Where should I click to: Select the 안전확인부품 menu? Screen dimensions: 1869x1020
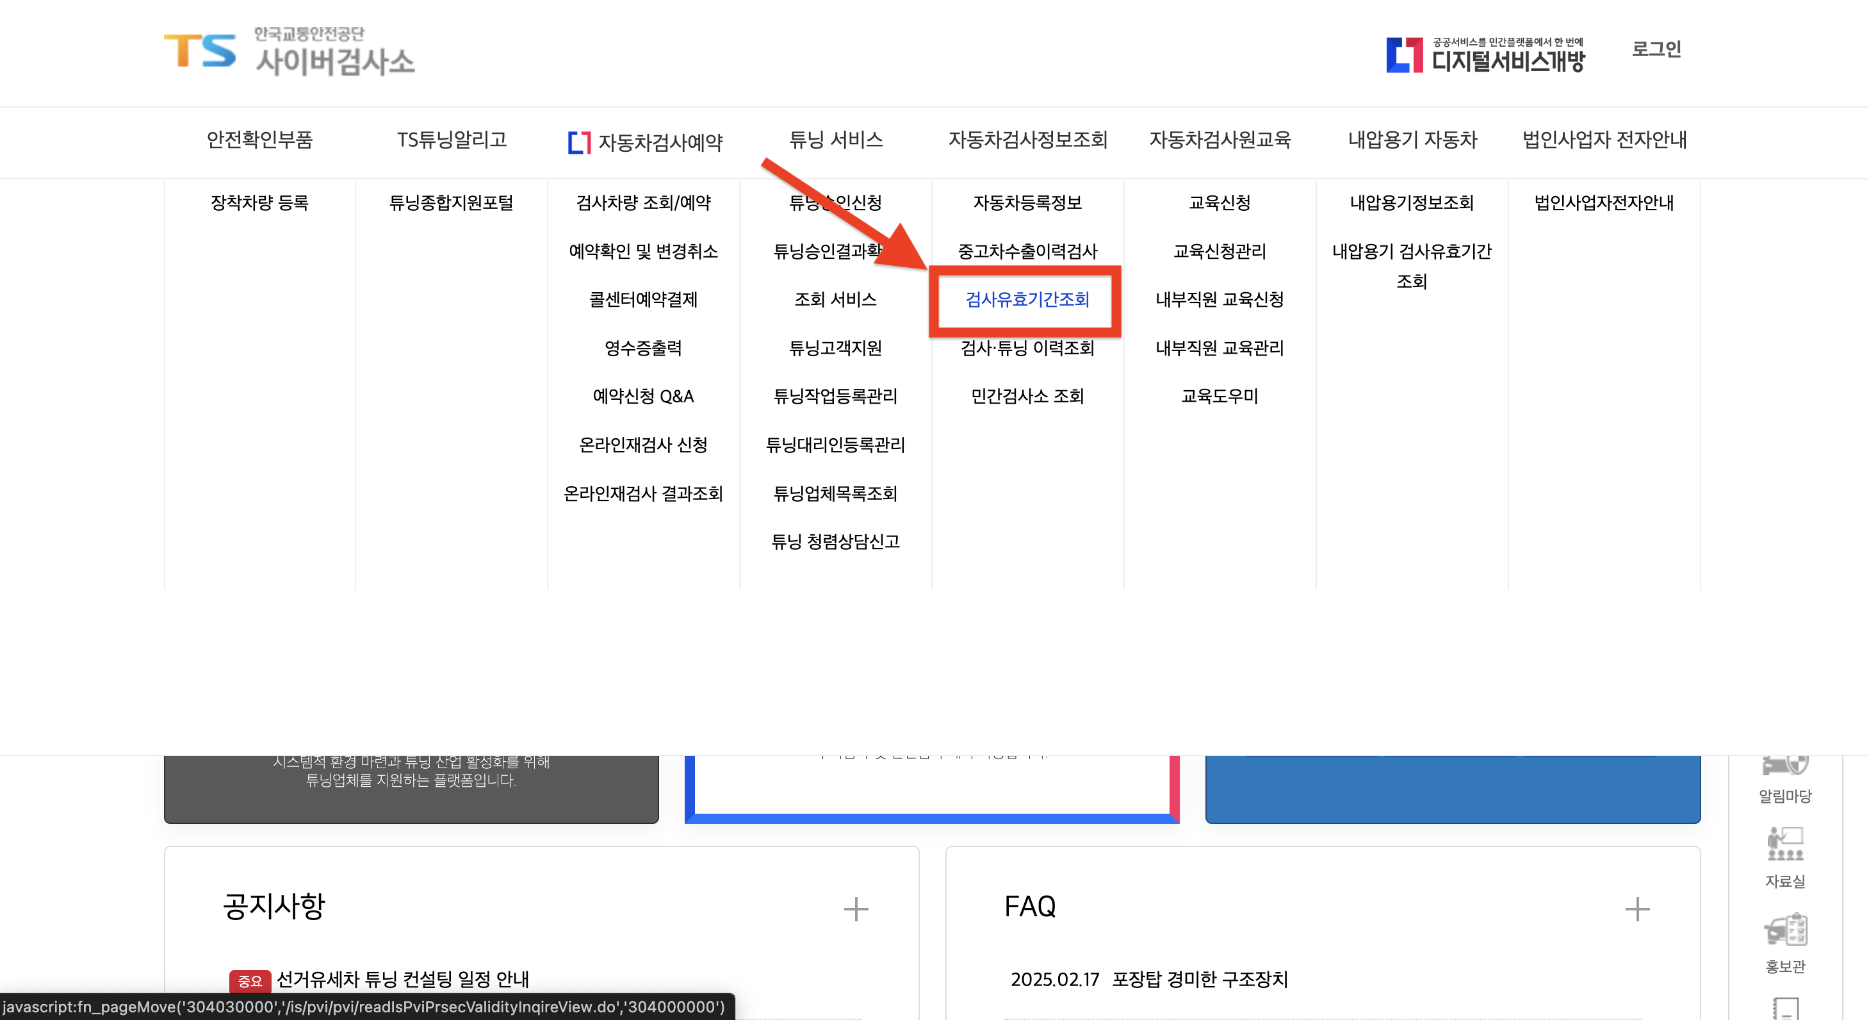[x=263, y=142]
